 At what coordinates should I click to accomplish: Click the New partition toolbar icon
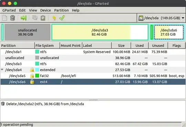[4, 18]
